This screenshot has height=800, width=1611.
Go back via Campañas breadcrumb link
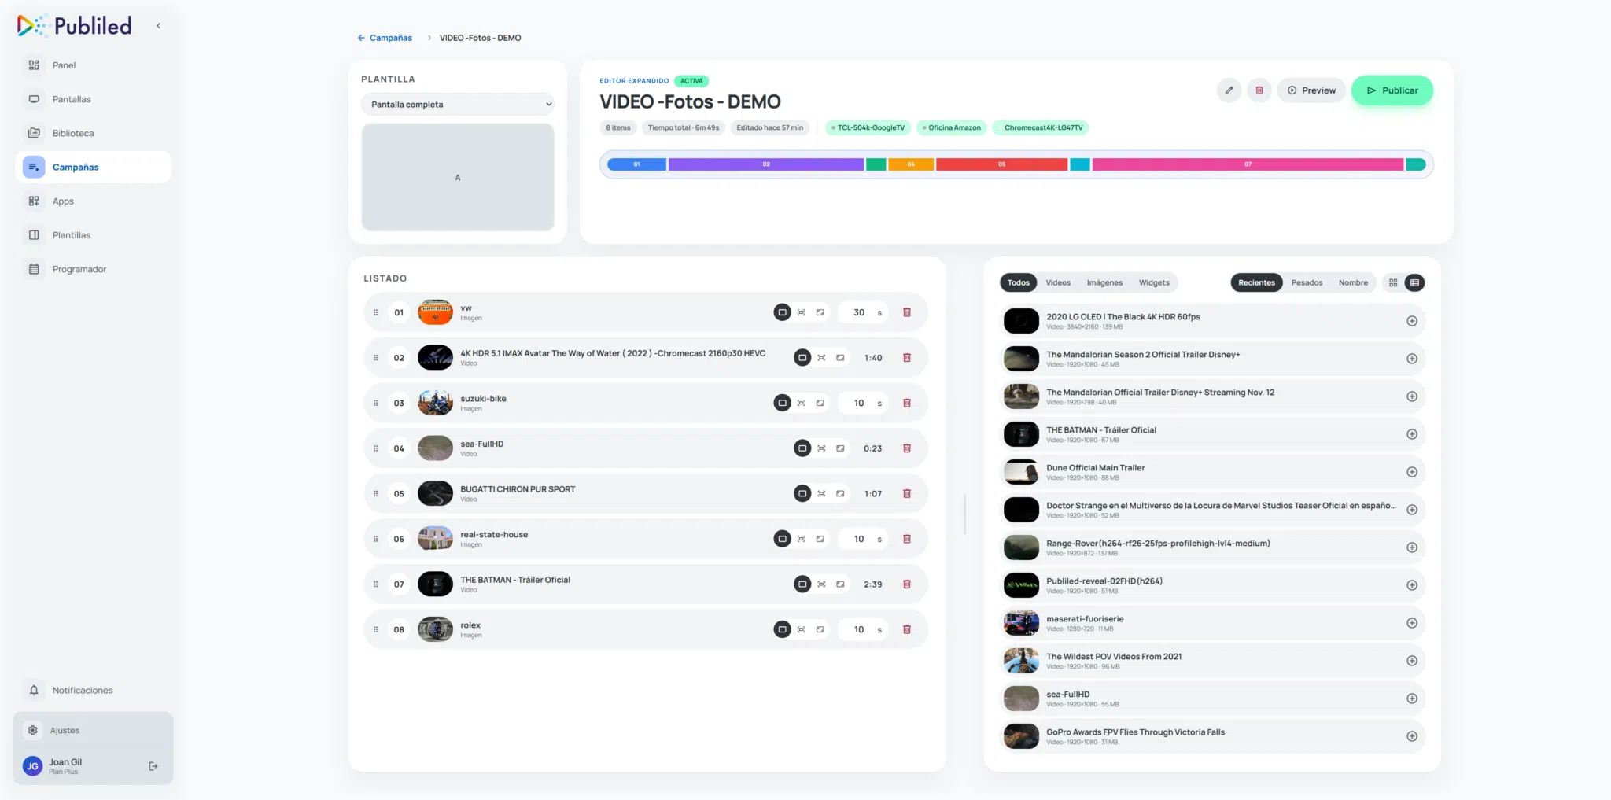point(385,38)
